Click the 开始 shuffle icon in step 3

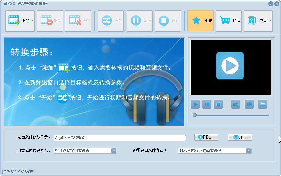point(63,98)
